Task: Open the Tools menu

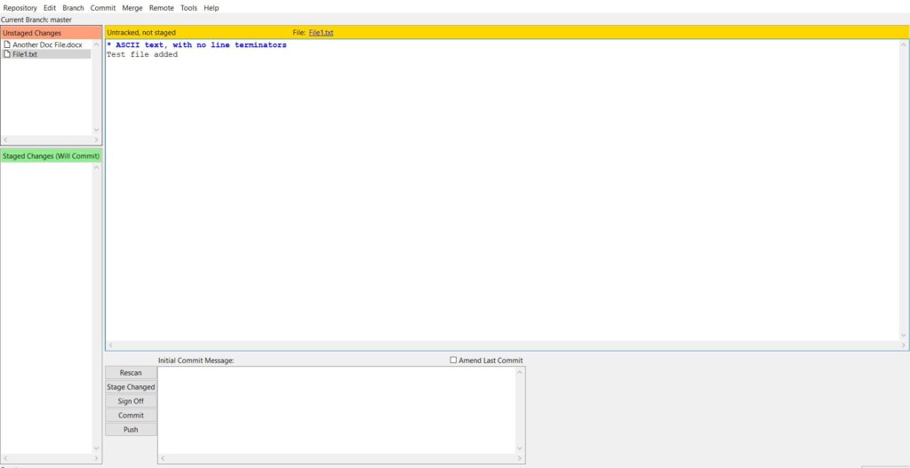Action: coord(188,8)
